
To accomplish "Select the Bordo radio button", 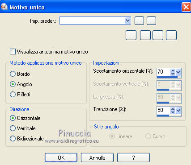I will [x=13, y=74].
